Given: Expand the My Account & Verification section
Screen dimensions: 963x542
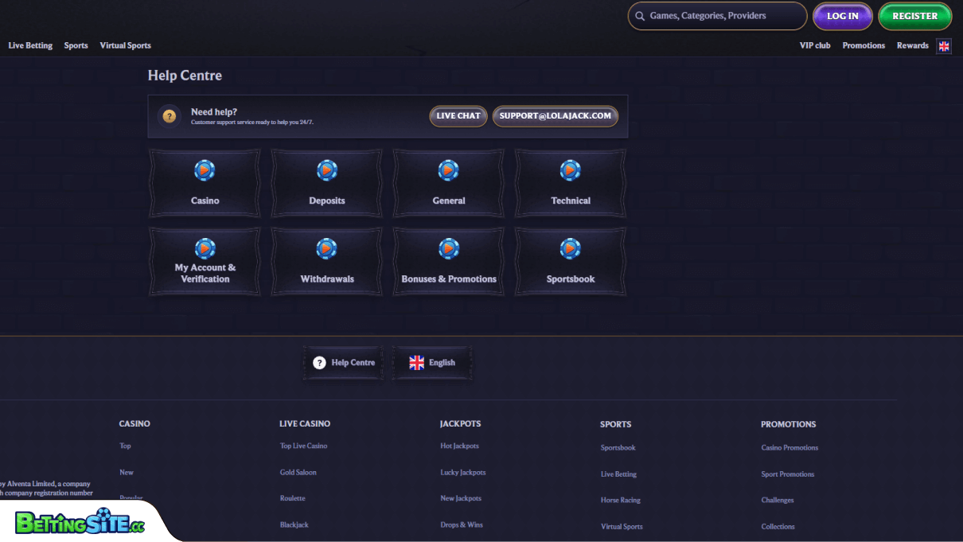Looking at the screenshot, I should click(205, 273).
